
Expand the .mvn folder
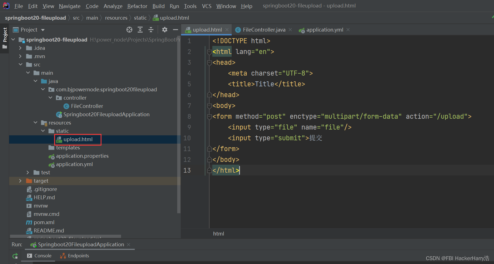pyautogui.click(x=20, y=56)
